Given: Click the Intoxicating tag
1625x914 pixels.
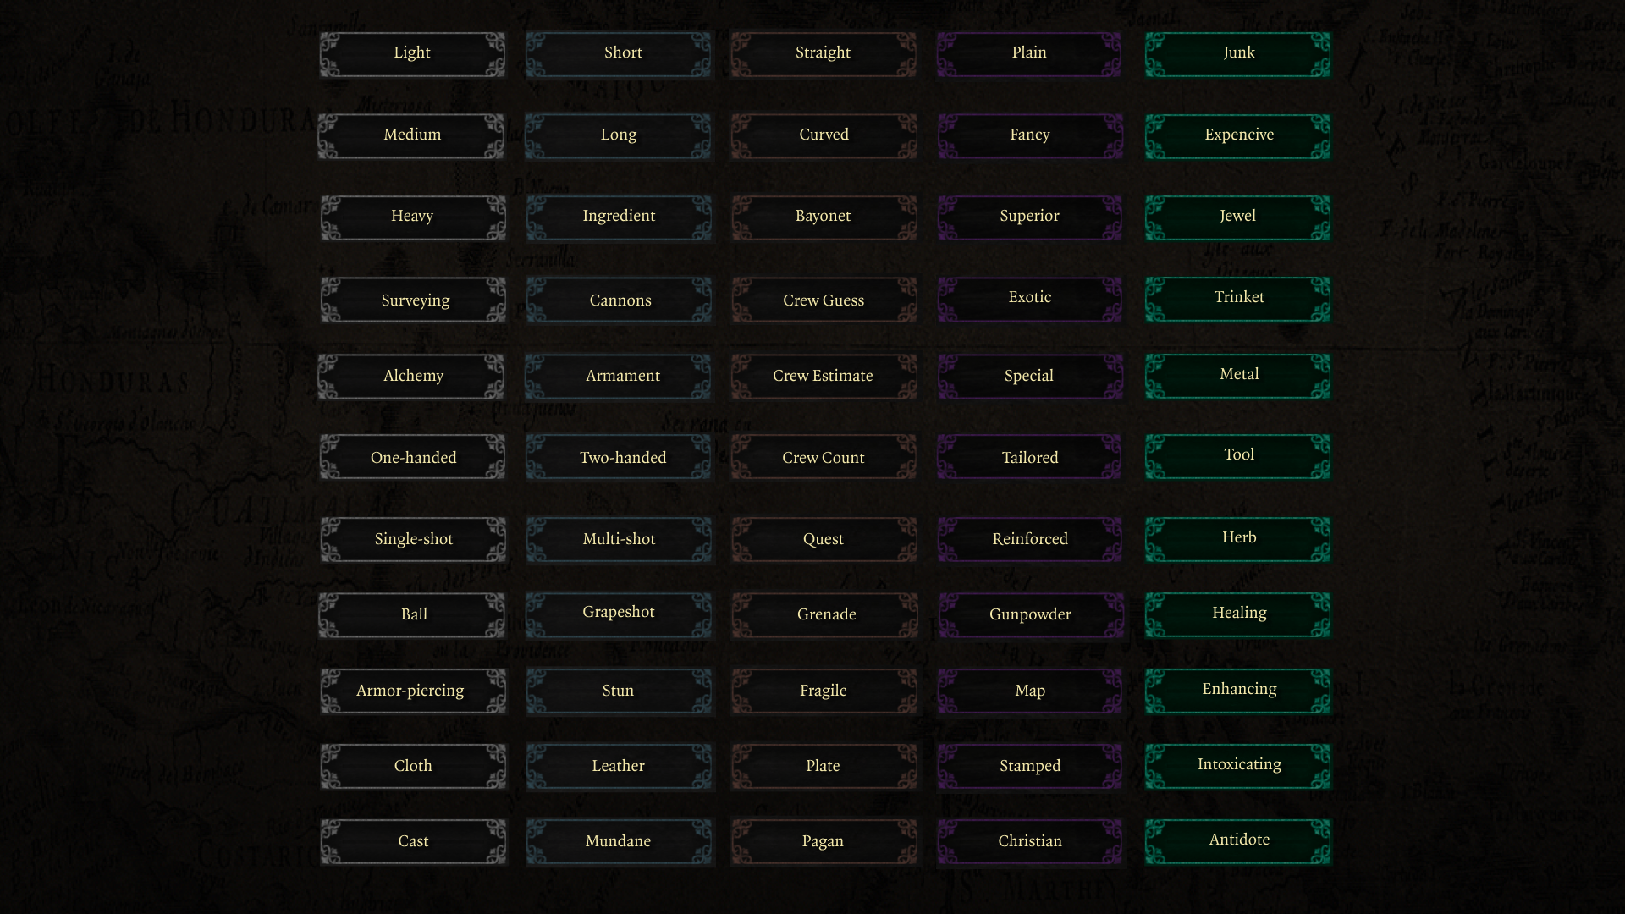Looking at the screenshot, I should click(x=1237, y=766).
